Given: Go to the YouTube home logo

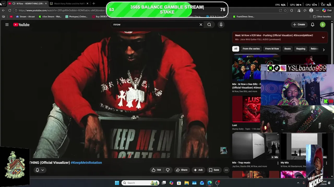Looking at the screenshot, I should (x=21, y=25).
